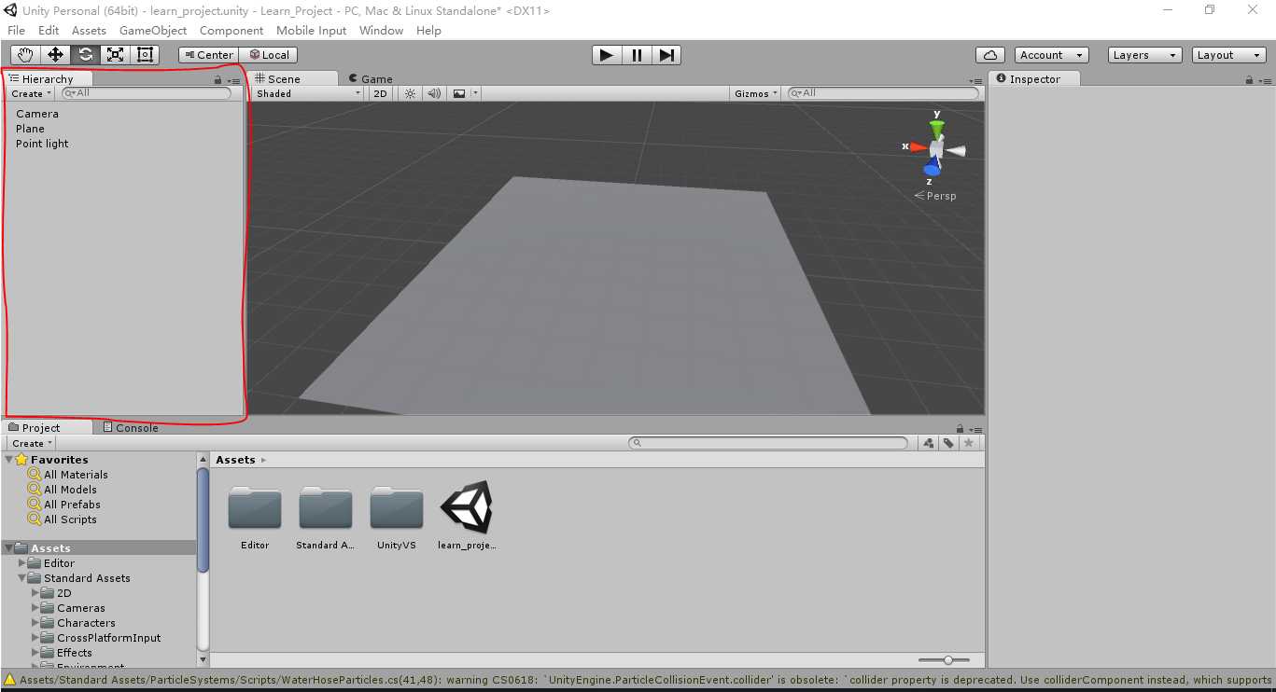This screenshot has height=692, width=1276.
Task: Open the Layout dropdown
Action: (x=1229, y=55)
